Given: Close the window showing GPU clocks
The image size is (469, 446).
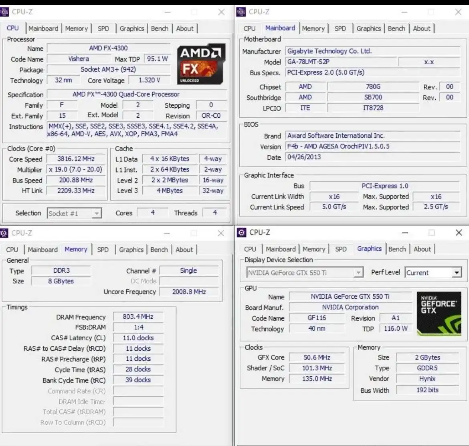Looking at the screenshot, I should tap(459, 233).
